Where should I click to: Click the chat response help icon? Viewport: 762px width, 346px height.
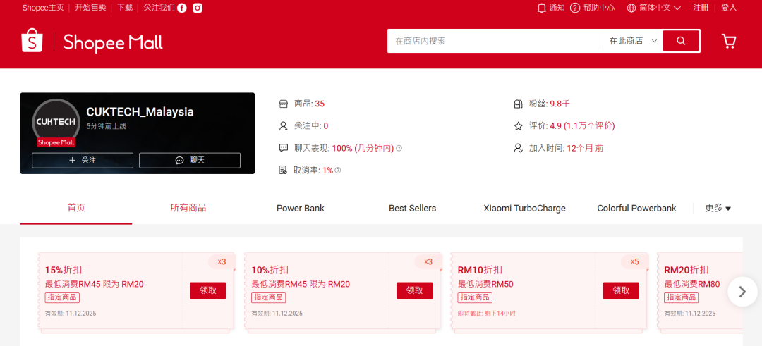pyautogui.click(x=399, y=148)
